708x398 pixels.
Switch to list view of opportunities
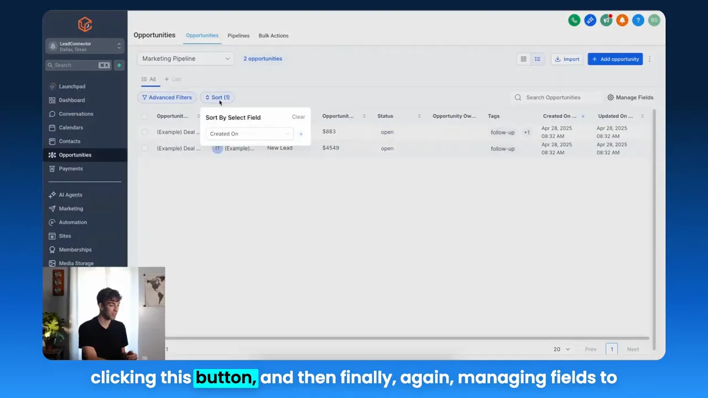(x=537, y=59)
